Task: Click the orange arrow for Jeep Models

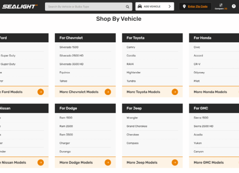Action: click(175, 163)
